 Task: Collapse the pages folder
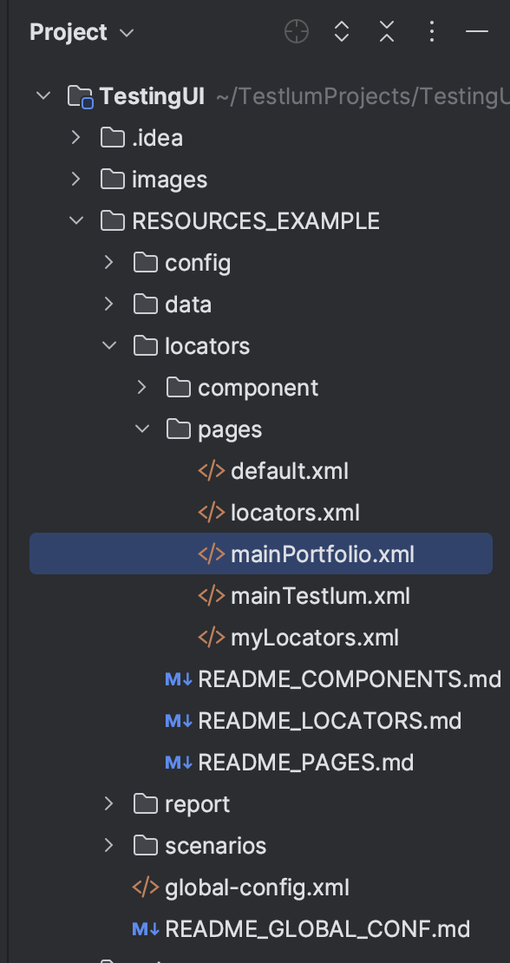point(141,429)
